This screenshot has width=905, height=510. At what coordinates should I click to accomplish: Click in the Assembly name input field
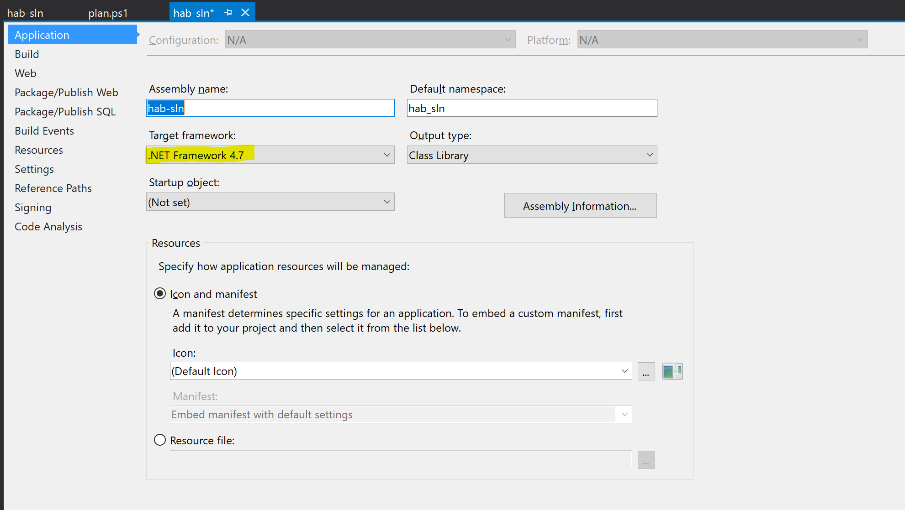click(270, 108)
